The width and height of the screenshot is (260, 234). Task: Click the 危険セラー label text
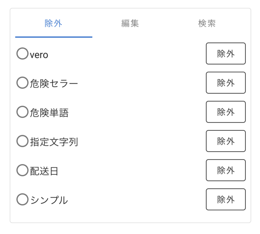point(54,83)
